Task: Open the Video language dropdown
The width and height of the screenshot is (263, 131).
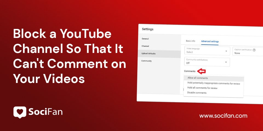Action: tap(207, 51)
